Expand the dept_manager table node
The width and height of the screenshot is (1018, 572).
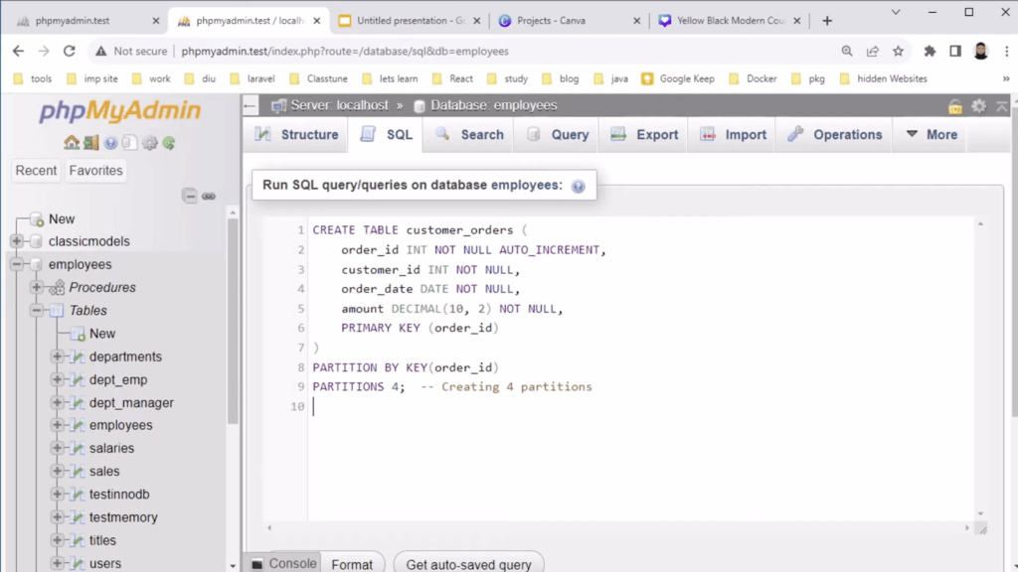[x=57, y=403]
